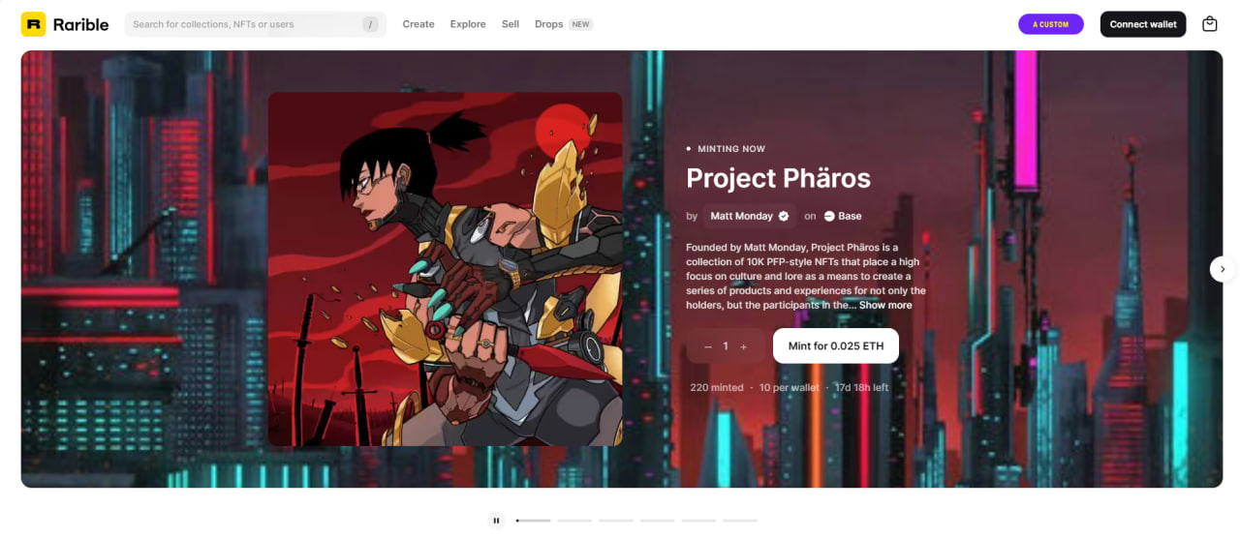Go to the Sell page

[511, 24]
